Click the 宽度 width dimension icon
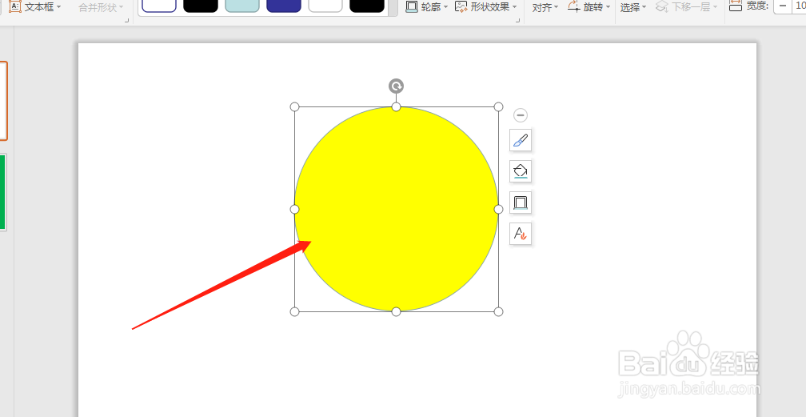The height and width of the screenshot is (417, 806). pos(736,6)
